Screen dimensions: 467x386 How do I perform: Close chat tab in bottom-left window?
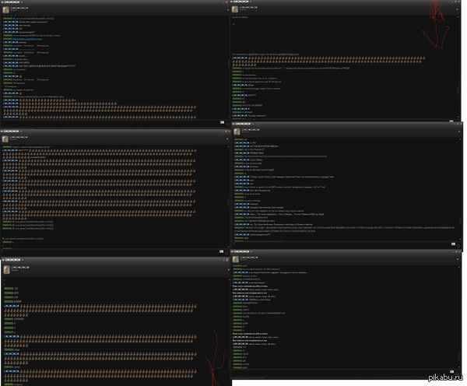(x=23, y=260)
